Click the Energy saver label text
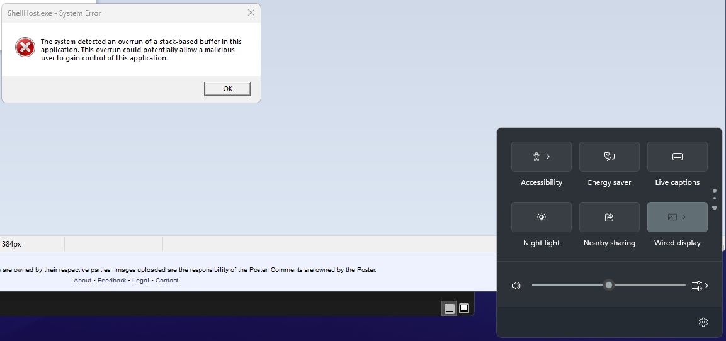This screenshot has width=726, height=341. click(x=610, y=182)
